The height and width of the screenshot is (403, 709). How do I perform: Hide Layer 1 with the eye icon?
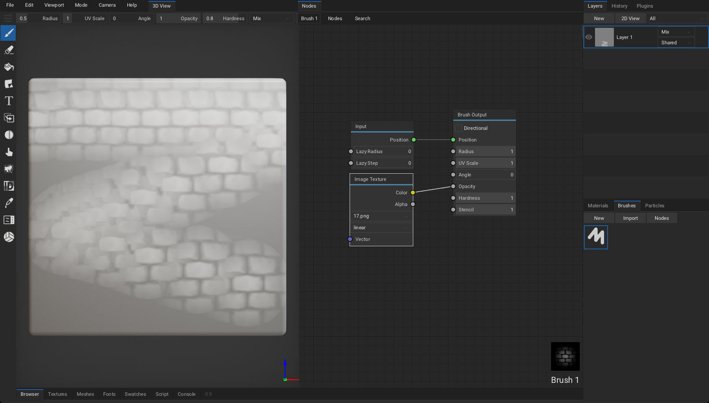pyautogui.click(x=589, y=37)
